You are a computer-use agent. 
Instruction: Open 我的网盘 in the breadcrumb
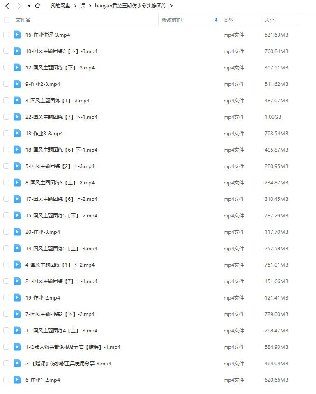coord(60,5)
